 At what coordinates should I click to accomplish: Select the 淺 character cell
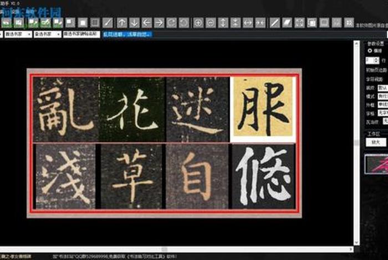coord(65,176)
